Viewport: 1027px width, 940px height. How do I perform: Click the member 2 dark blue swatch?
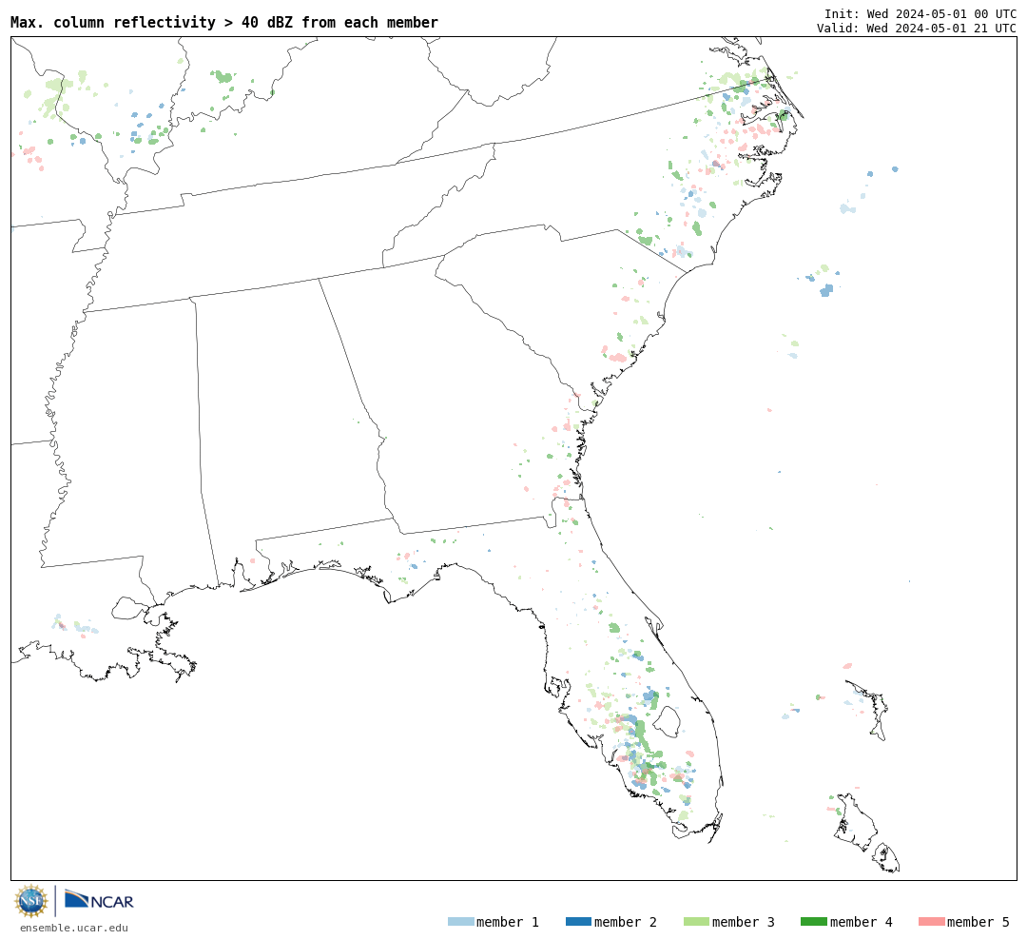pos(578,922)
